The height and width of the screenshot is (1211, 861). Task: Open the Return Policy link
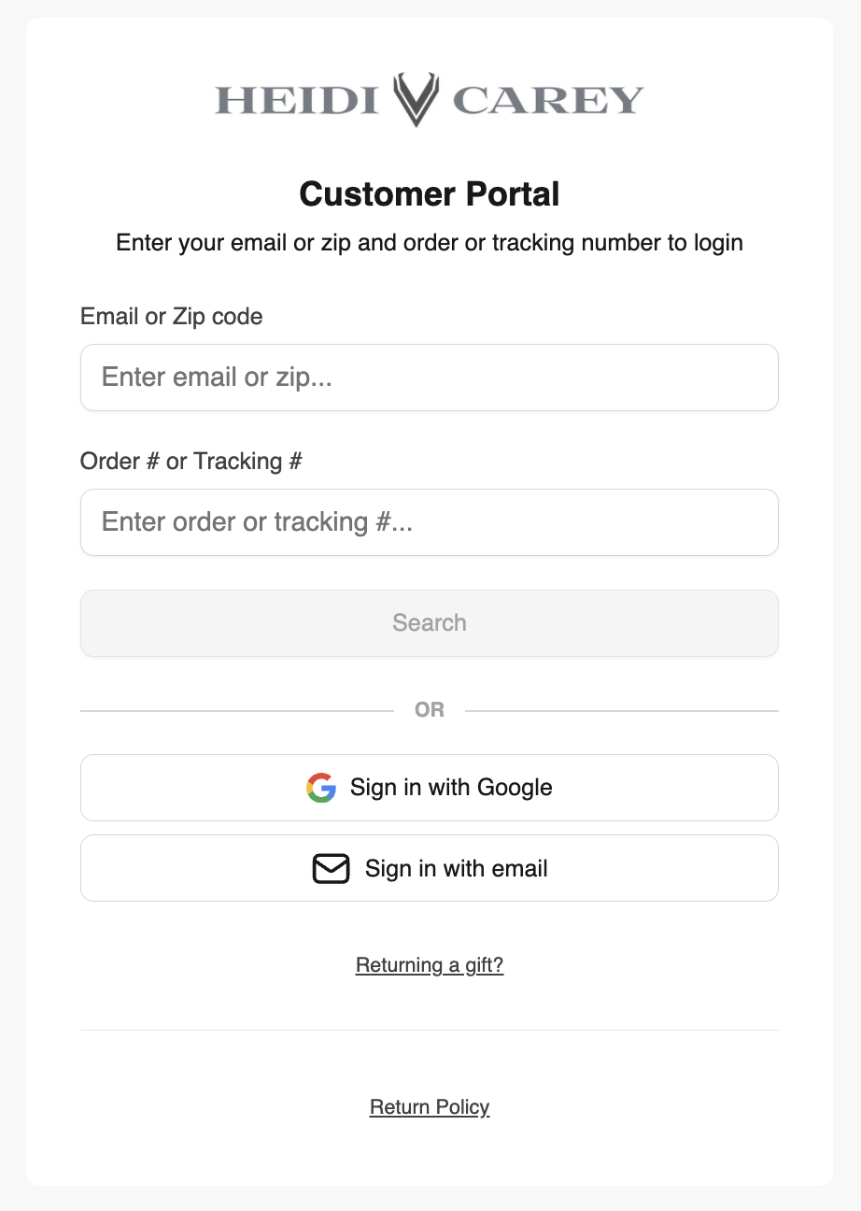[x=430, y=1107]
